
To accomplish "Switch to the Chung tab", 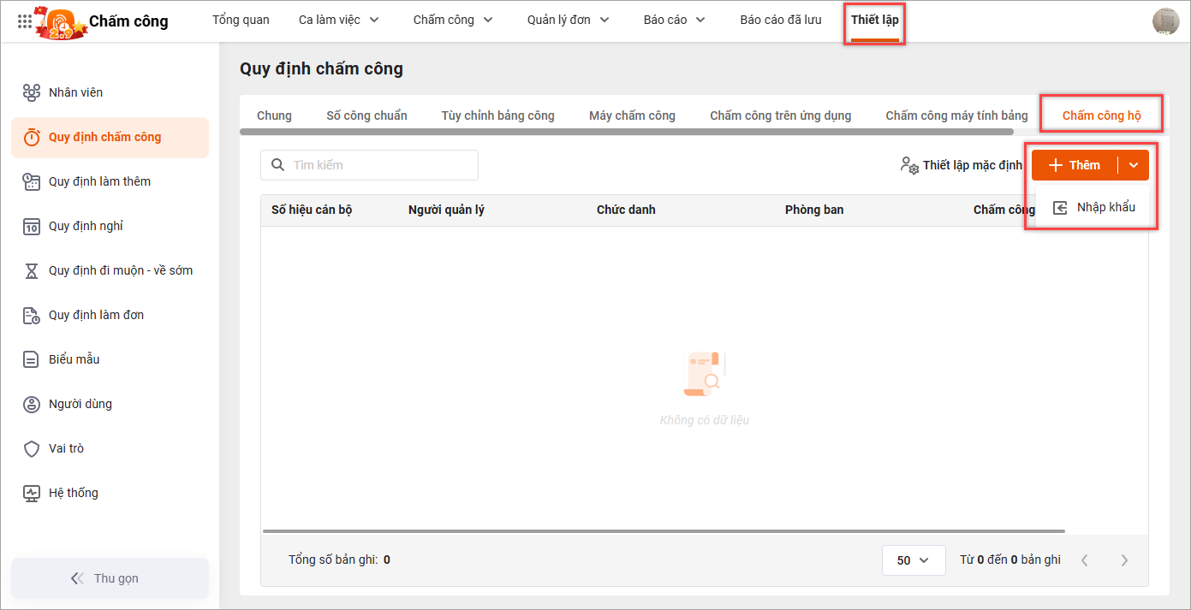I will click(274, 115).
